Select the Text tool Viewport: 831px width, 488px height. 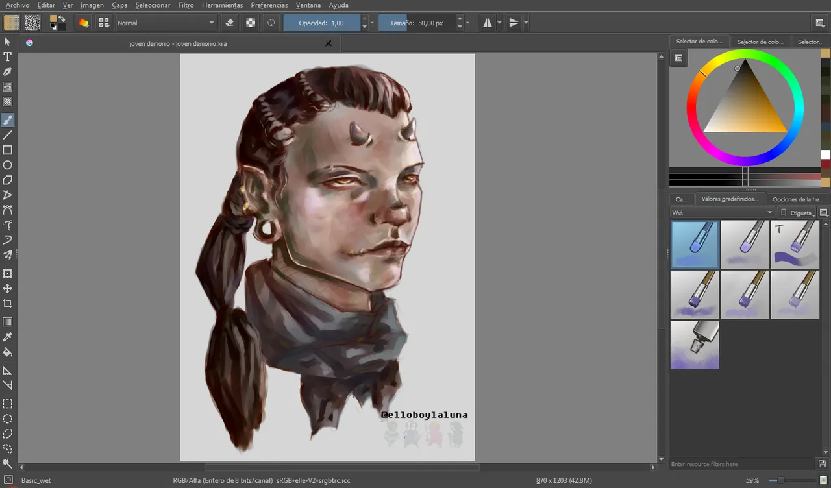click(8, 56)
